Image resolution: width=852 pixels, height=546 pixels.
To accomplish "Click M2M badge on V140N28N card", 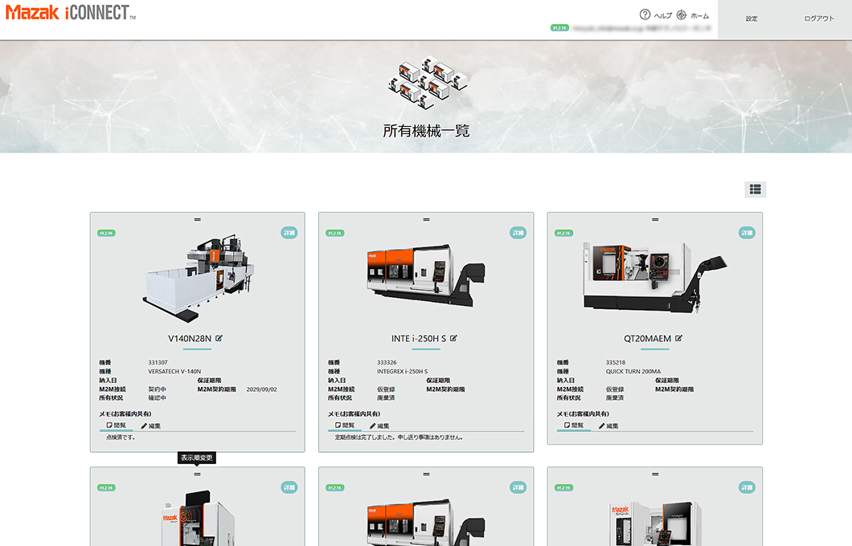I will 106,234.
